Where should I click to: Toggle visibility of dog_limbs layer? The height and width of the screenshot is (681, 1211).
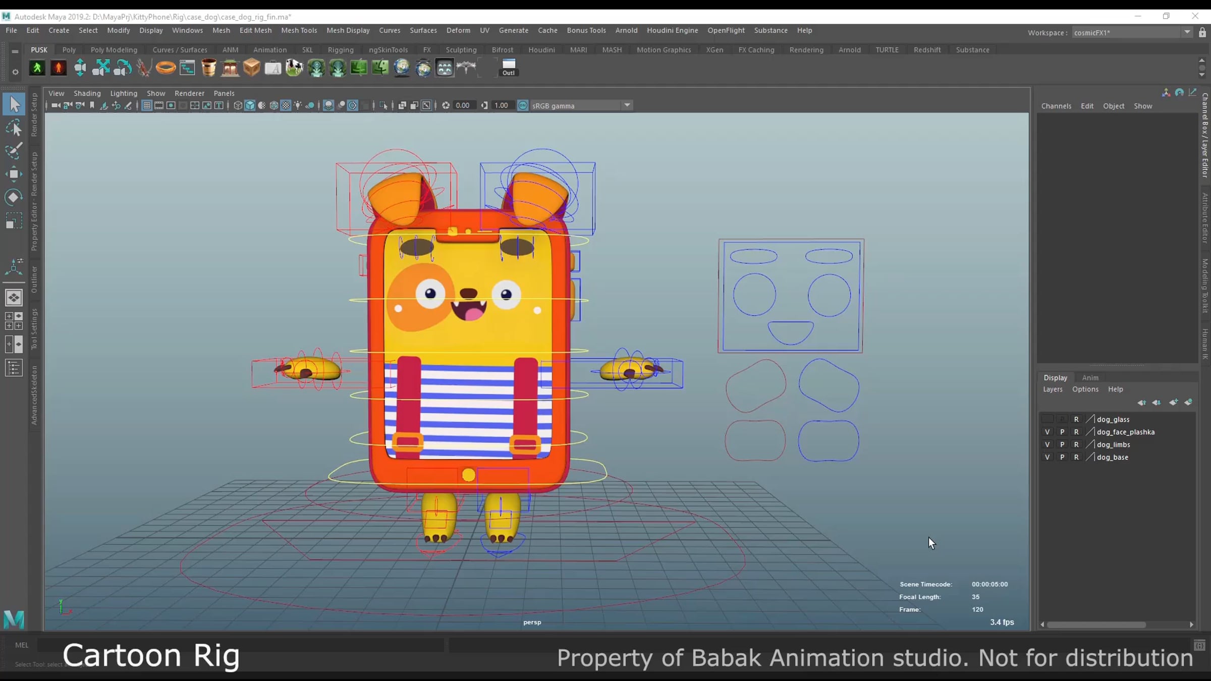1047,444
